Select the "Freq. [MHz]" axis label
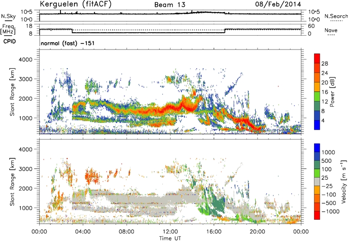348x241 pixels. pyautogui.click(x=8, y=29)
